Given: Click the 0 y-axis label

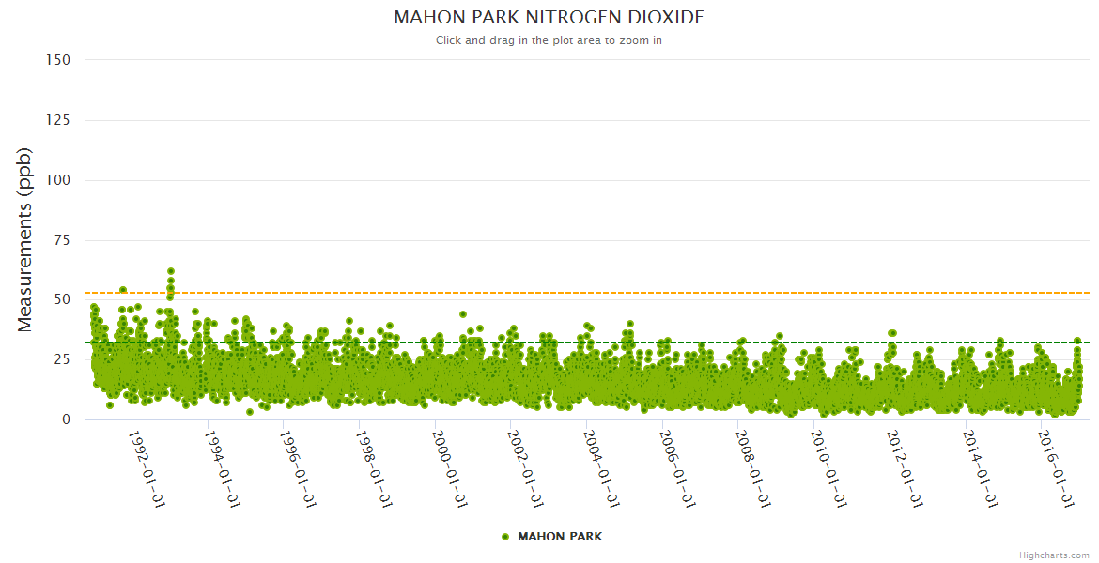Looking at the screenshot, I should click(x=66, y=419).
